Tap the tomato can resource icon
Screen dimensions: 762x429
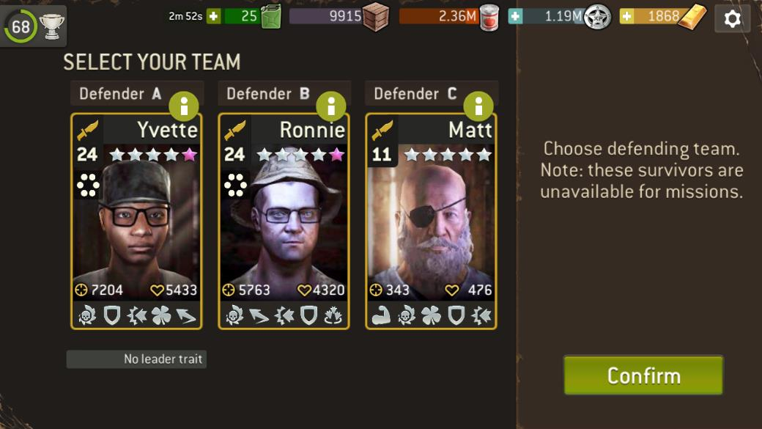489,18
